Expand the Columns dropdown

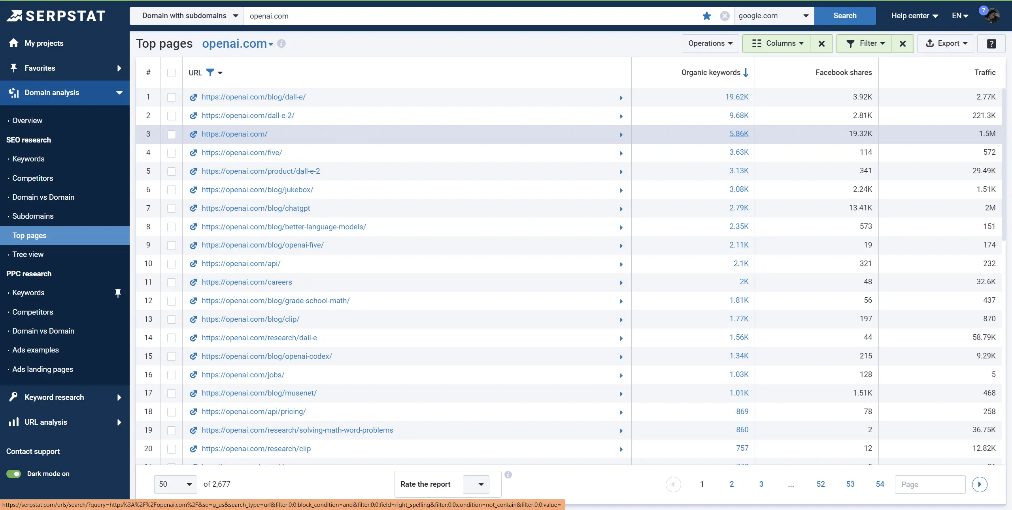pos(776,43)
